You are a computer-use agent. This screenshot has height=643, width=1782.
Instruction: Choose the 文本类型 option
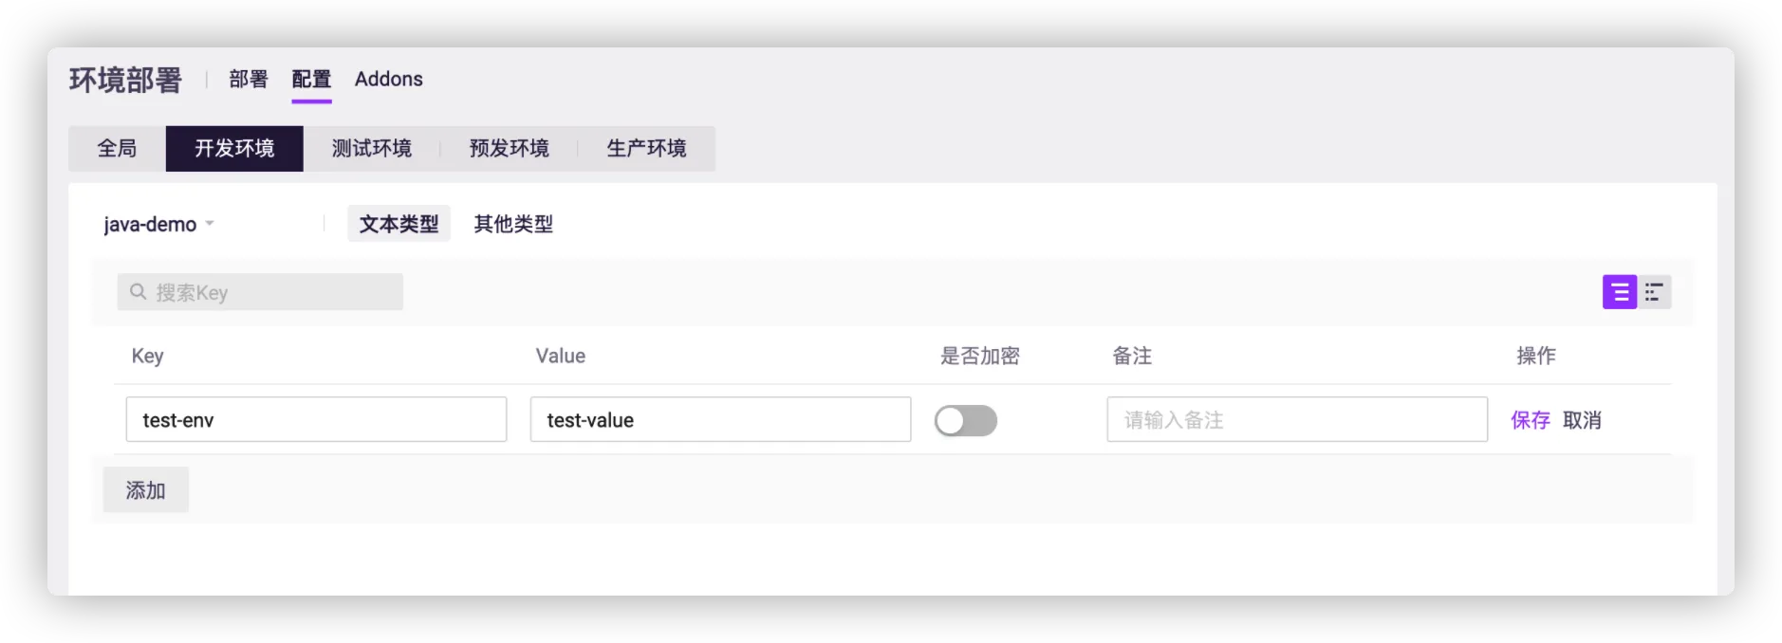(399, 224)
